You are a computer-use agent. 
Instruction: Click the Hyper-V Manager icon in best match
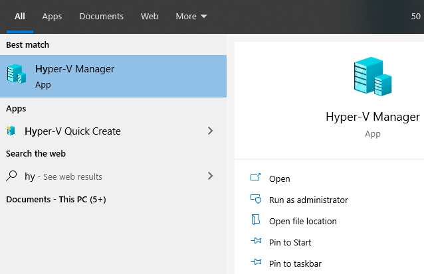(17, 74)
